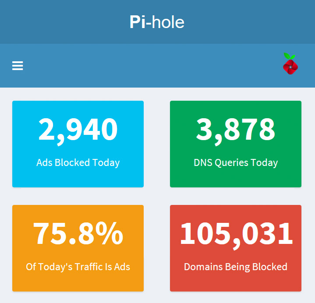The width and height of the screenshot is (315, 303).
Task: Click the Pi-hole header title
Action: pyautogui.click(x=157, y=22)
